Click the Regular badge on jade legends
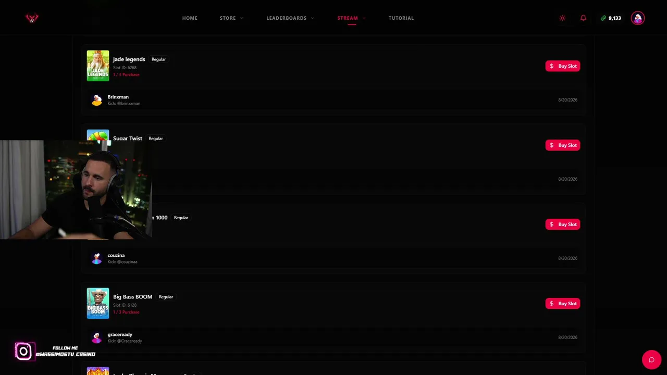Image resolution: width=667 pixels, height=375 pixels. [158, 59]
